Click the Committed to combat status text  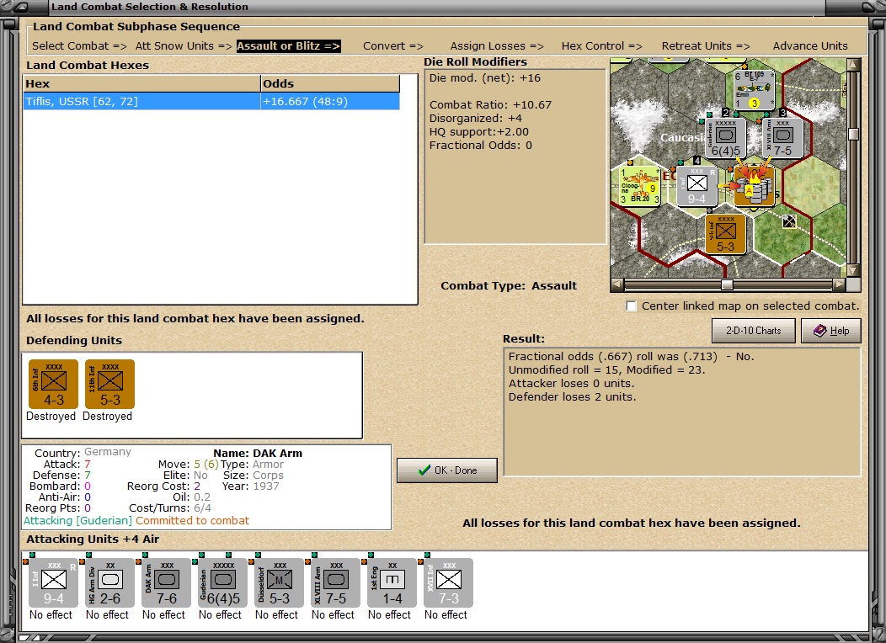pos(192,521)
